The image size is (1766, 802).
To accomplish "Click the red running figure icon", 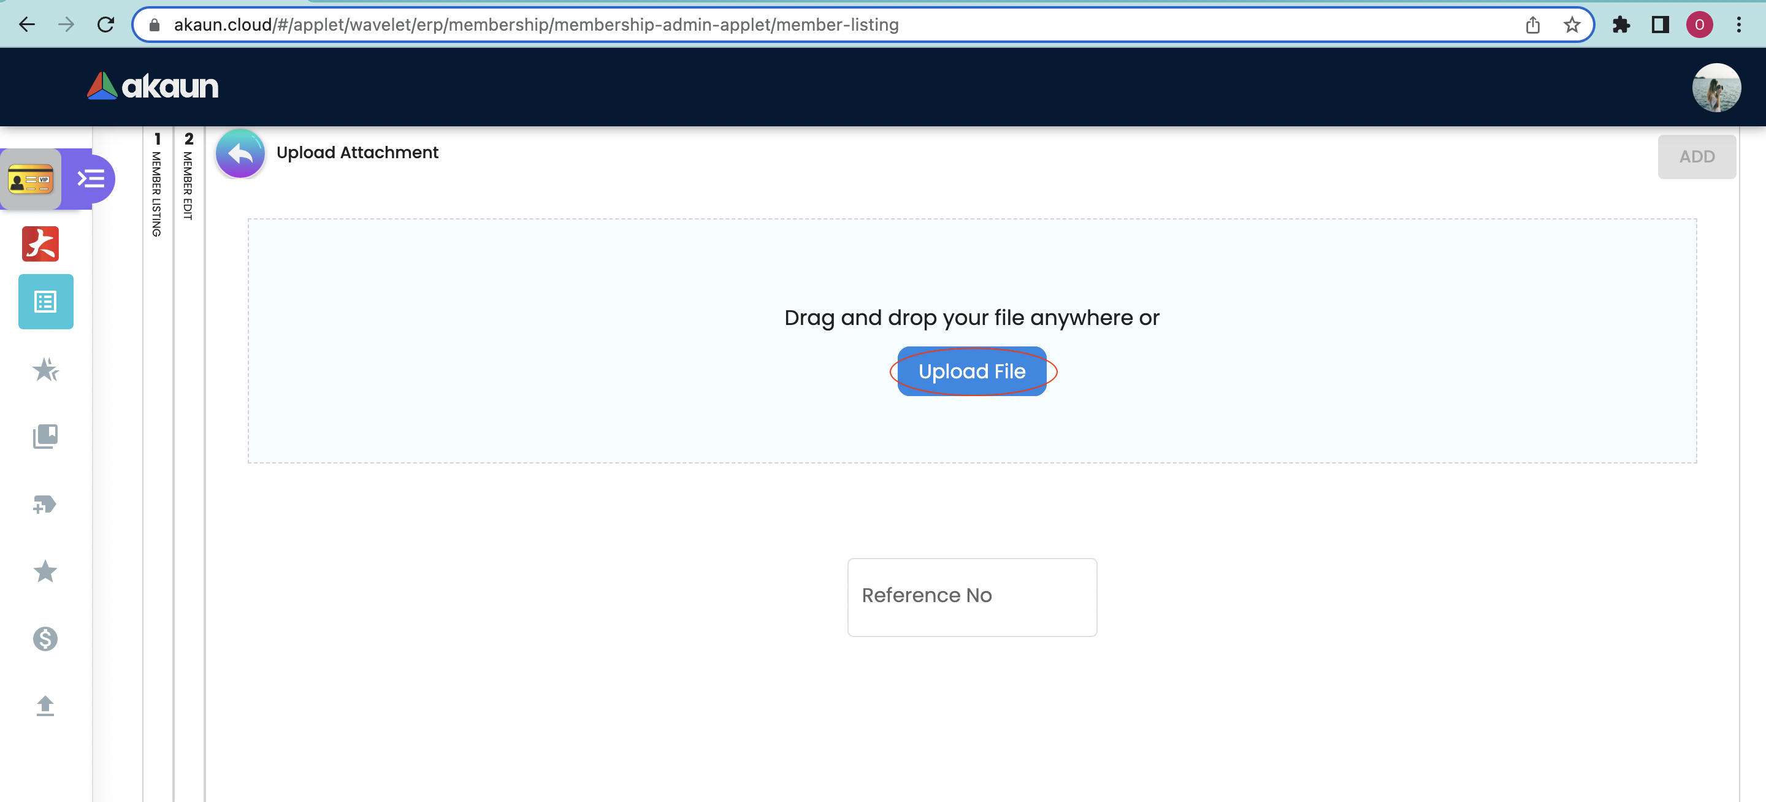I will pos(40,244).
